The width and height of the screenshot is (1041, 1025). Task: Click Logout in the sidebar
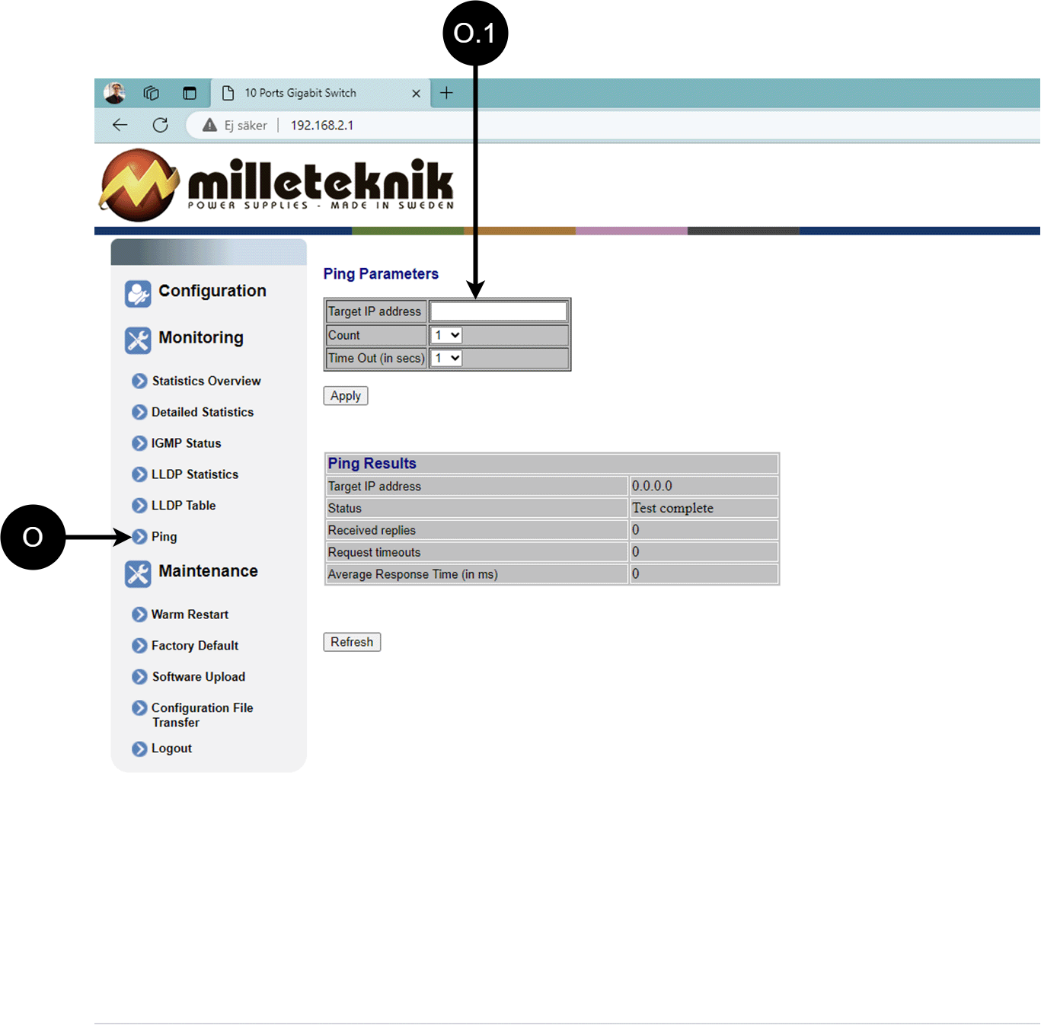[171, 749]
